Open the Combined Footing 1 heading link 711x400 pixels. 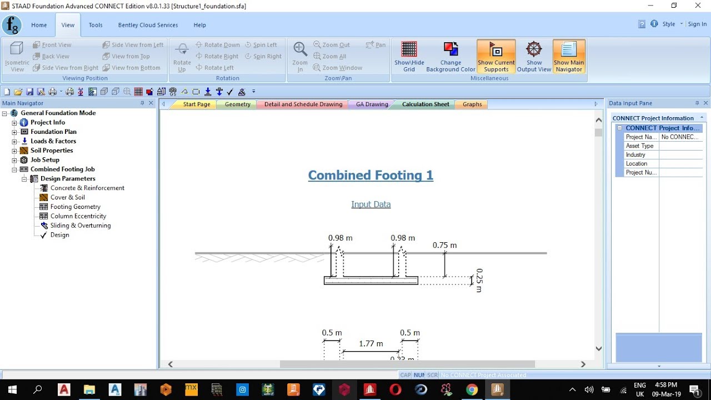click(x=370, y=176)
